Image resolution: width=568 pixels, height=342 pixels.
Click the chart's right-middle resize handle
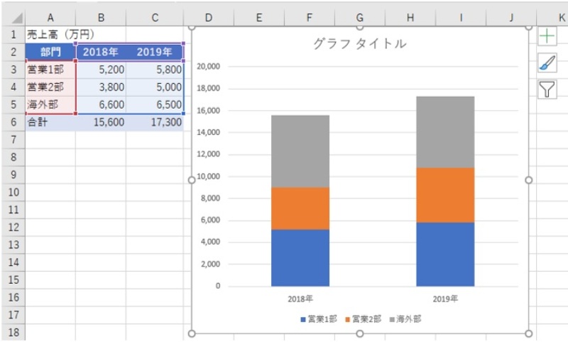(528, 180)
